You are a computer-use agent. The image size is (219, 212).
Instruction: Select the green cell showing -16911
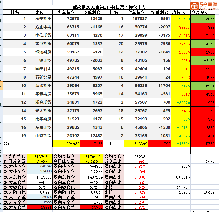click(x=203, y=86)
